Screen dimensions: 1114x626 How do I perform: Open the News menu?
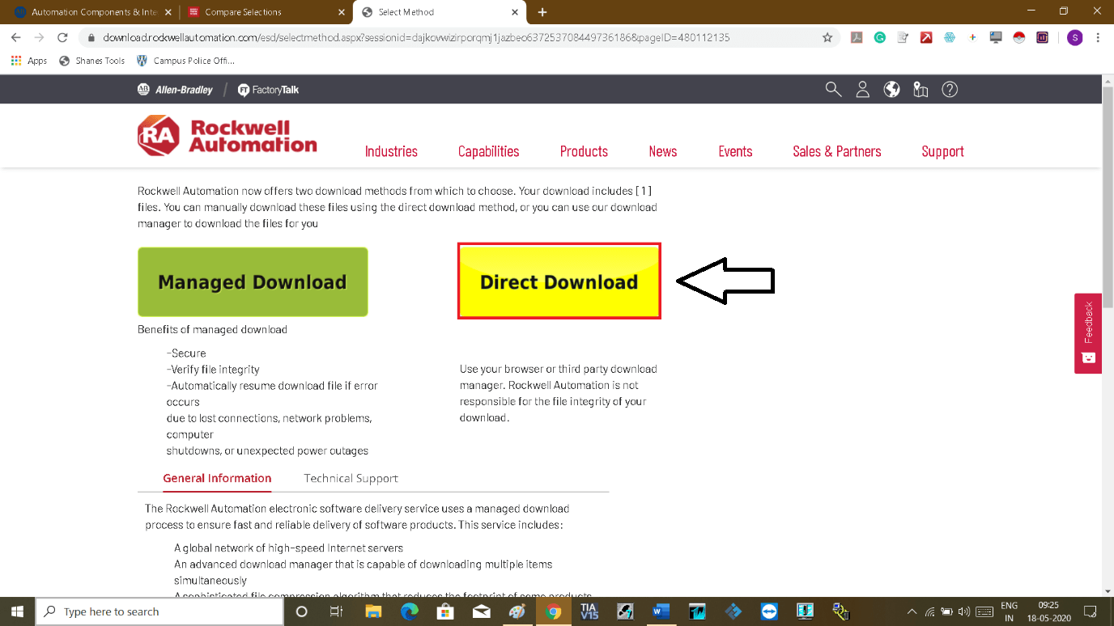(662, 151)
